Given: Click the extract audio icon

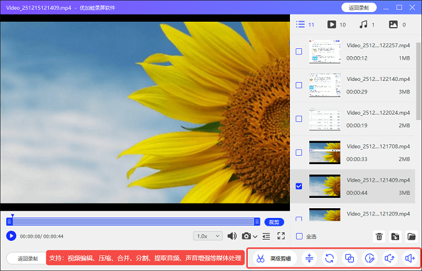Looking at the screenshot, I should (x=390, y=258).
